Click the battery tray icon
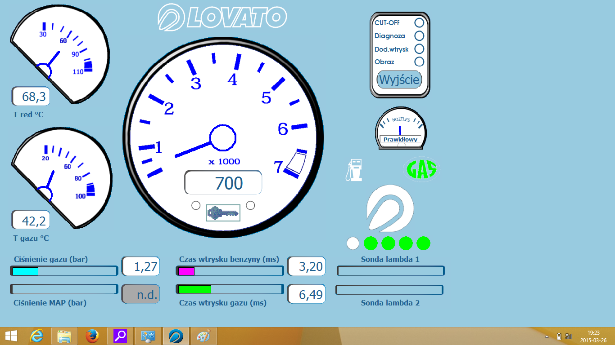This screenshot has height=345, width=615. [559, 336]
